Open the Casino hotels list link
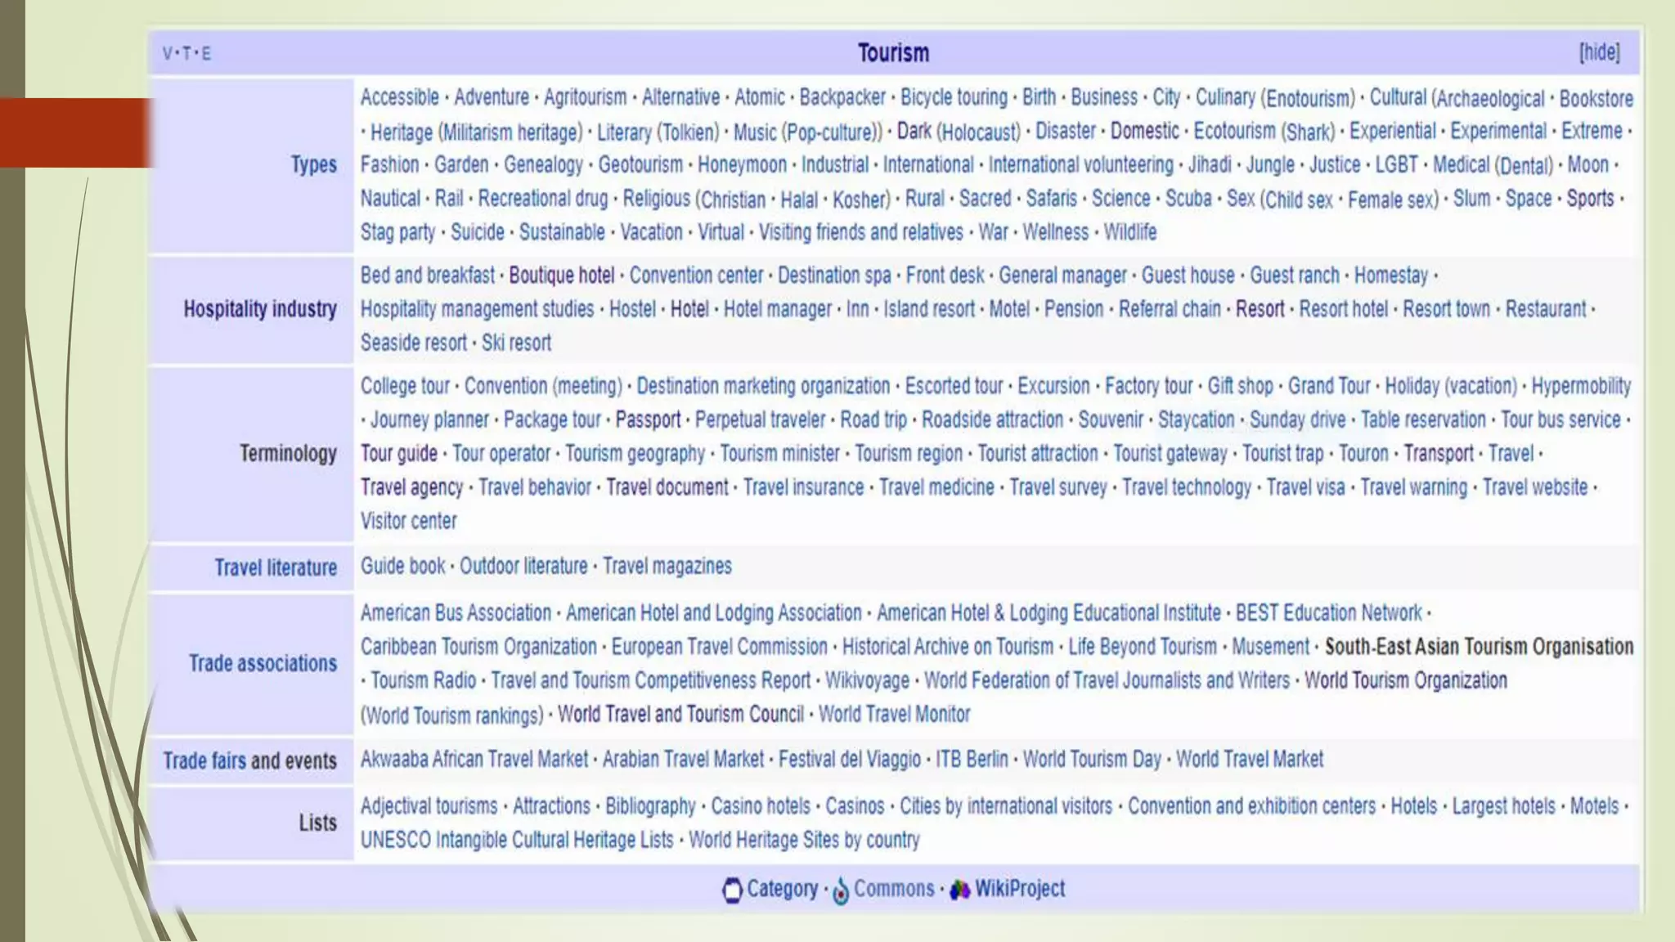The height and width of the screenshot is (942, 1675). click(760, 806)
